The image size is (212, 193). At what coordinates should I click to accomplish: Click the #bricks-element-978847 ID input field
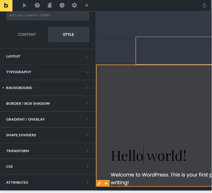(48, 16)
